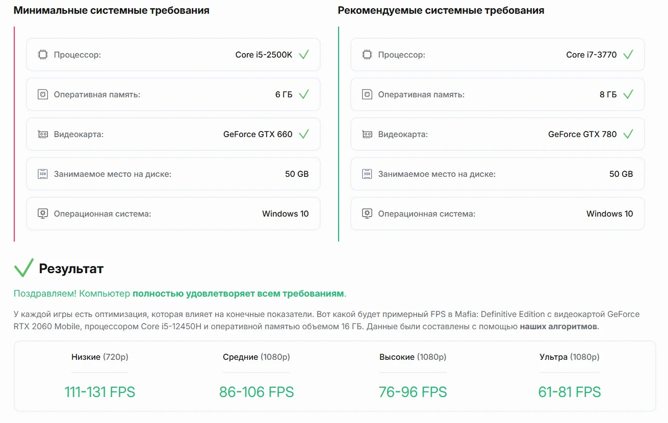Open the наших алгоритмов link

click(x=558, y=327)
